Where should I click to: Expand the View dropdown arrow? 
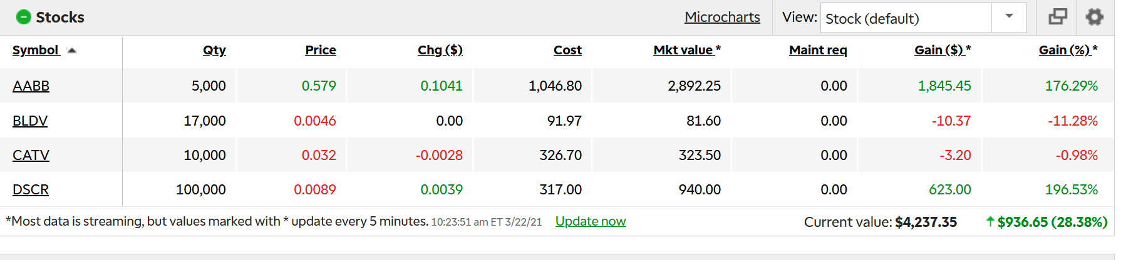(1009, 17)
